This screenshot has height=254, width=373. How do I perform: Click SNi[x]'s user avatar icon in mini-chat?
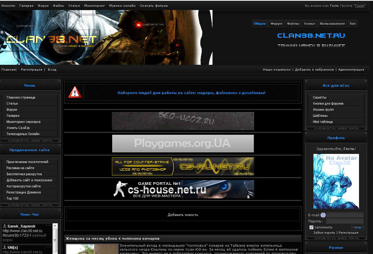click(x=5, y=248)
